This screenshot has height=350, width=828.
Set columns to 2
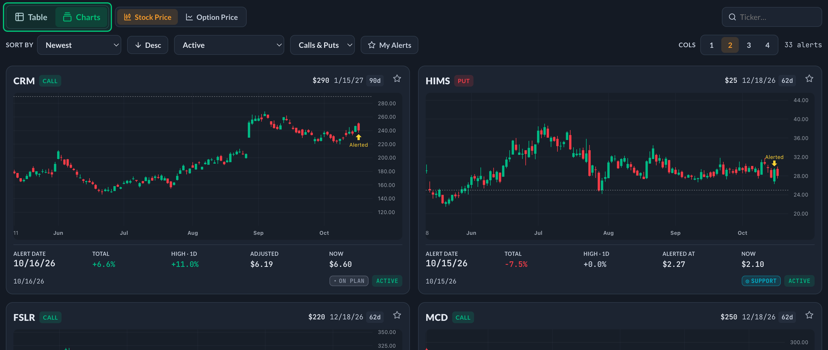coord(730,45)
